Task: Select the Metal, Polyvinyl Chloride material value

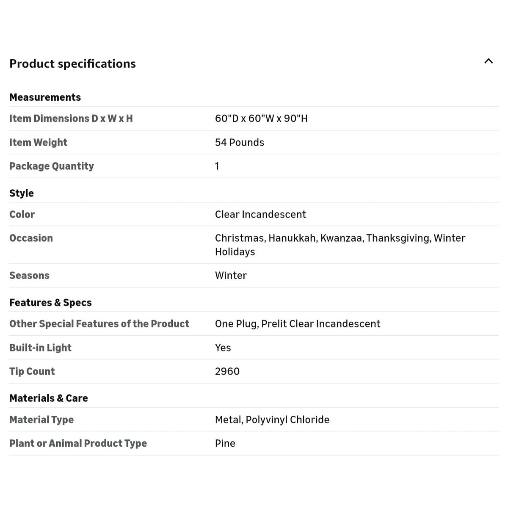Action: tap(272, 420)
